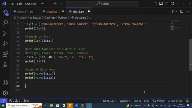Open the zr bazzar breadcrumb folder
The image size is (192, 108).
pyautogui.click(x=35, y=18)
